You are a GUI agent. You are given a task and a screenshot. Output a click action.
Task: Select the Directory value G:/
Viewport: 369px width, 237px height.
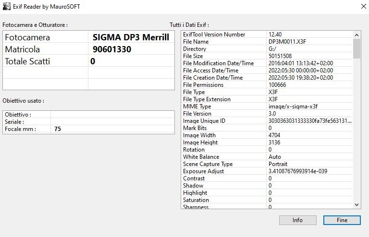click(272, 49)
